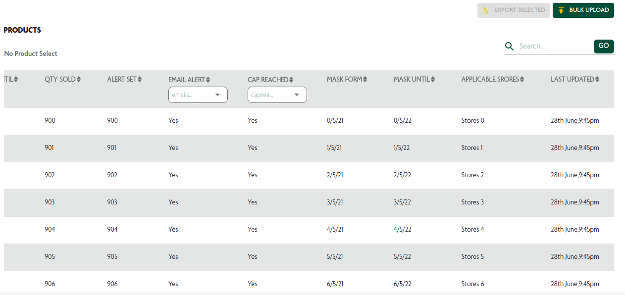This screenshot has height=295, width=625.
Task: Sort by APPLICABLE SRORES column arrows
Action: pos(522,79)
